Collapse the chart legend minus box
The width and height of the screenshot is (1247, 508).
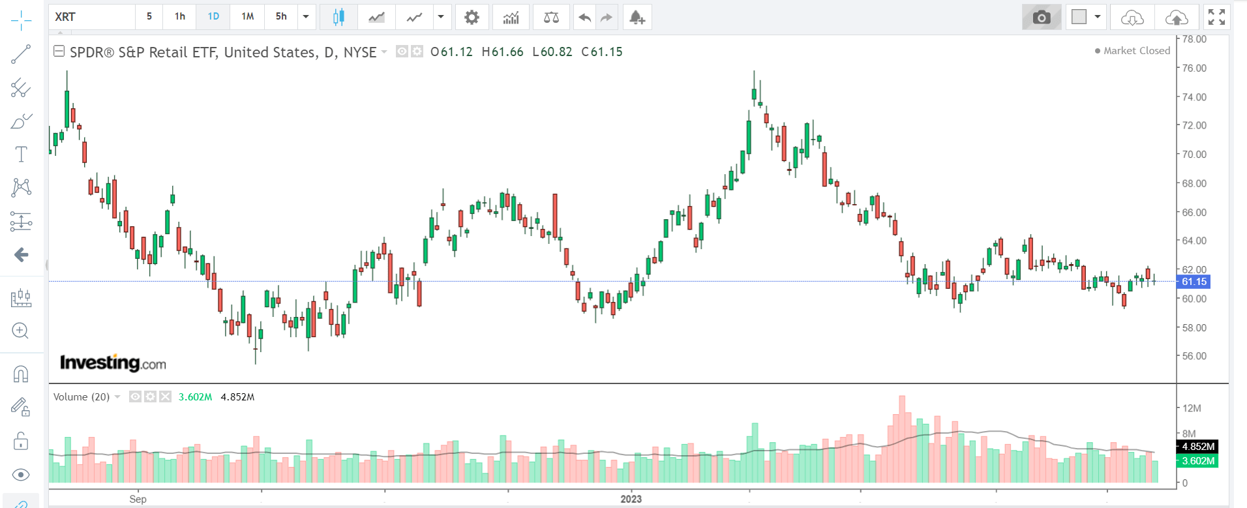[59, 51]
